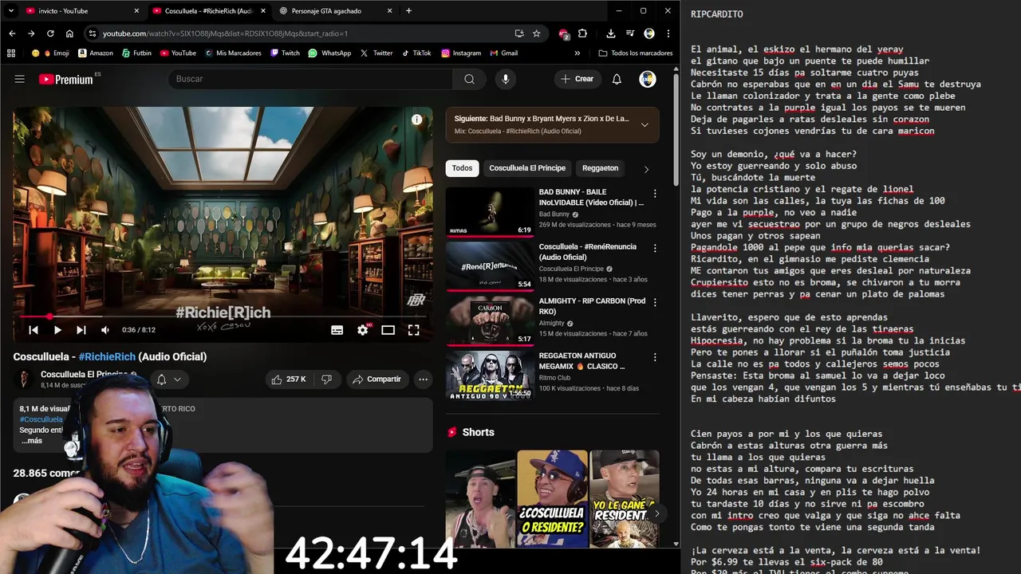1021x574 pixels.
Task: Open the Twitch bookmark
Action: coord(285,53)
